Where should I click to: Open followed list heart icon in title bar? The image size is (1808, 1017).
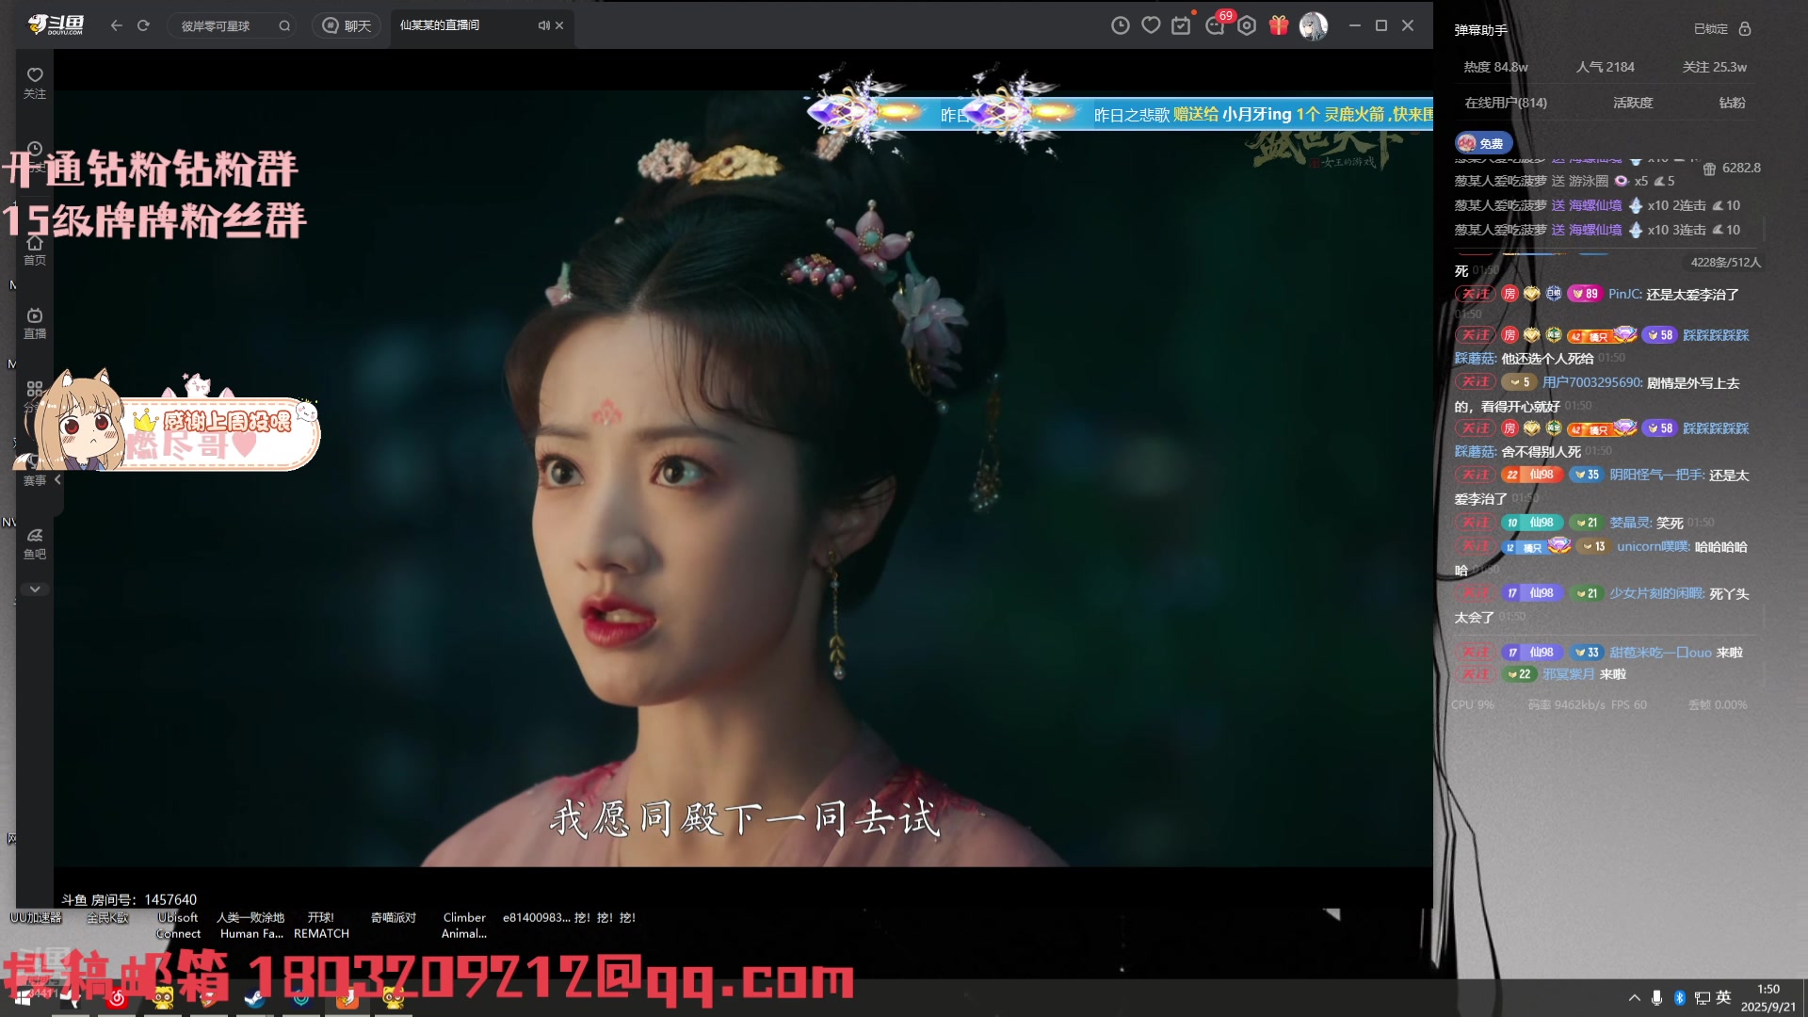(1151, 25)
